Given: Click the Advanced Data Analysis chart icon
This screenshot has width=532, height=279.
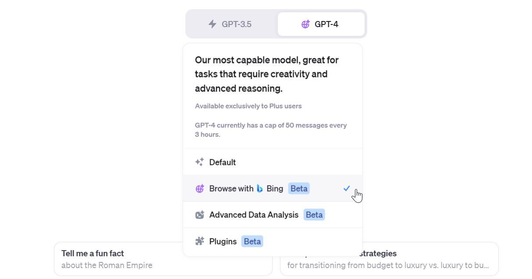Looking at the screenshot, I should click(200, 214).
